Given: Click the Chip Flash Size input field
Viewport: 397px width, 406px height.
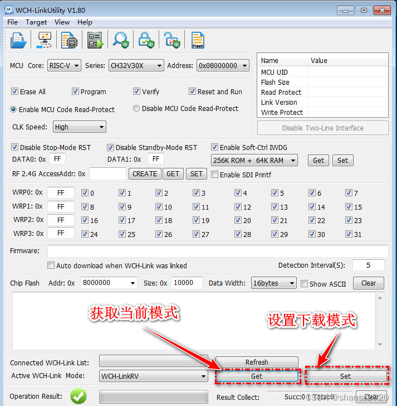Looking at the screenshot, I should [187, 283].
